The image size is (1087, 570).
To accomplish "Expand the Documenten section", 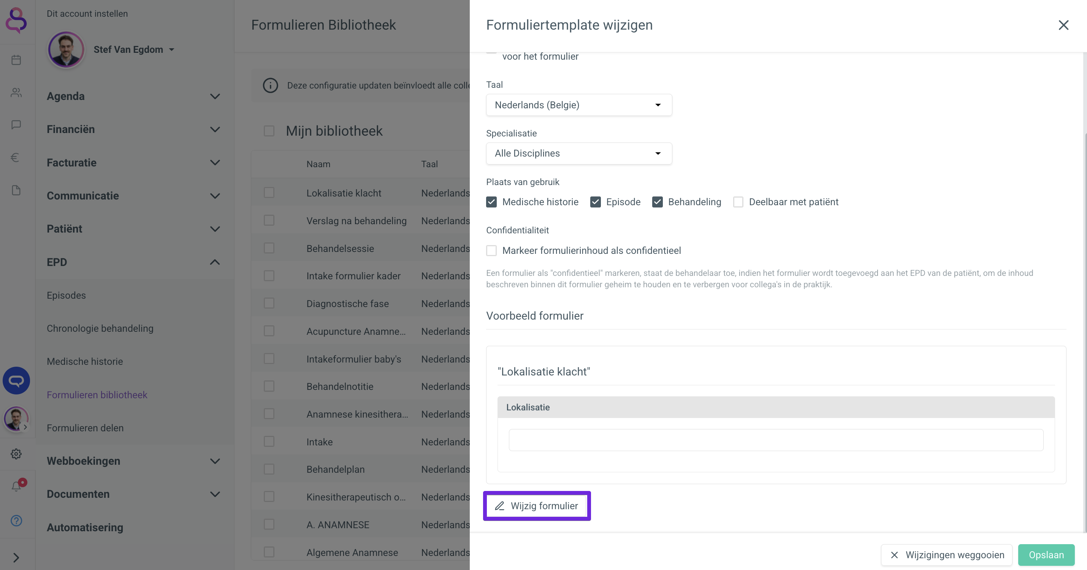I will 134,494.
